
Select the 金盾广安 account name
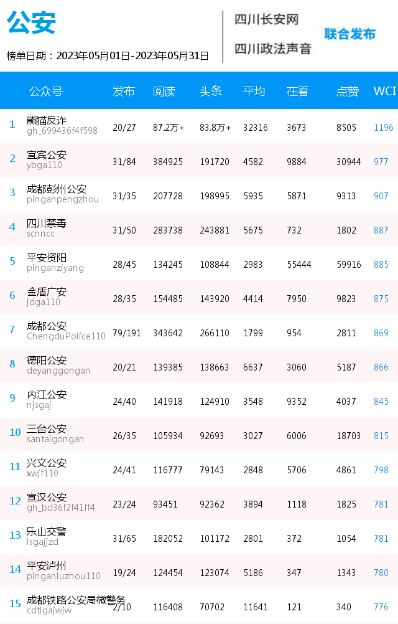(x=47, y=291)
